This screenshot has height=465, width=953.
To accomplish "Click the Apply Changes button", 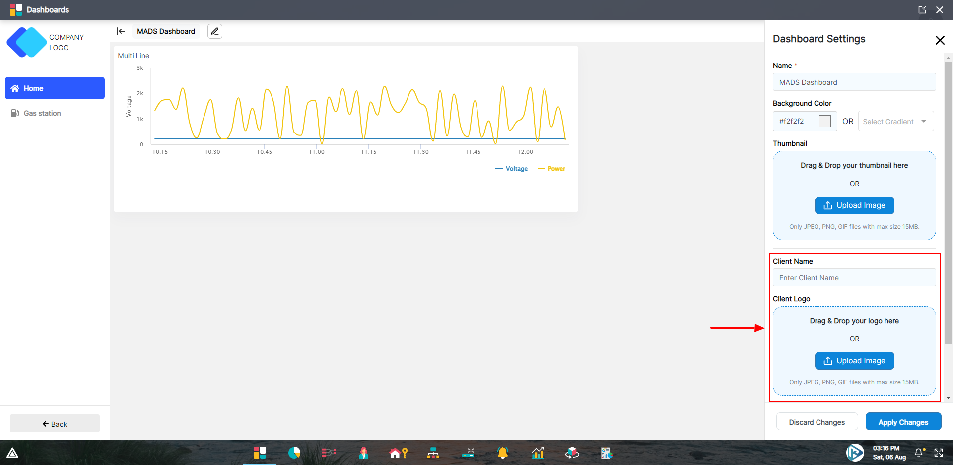I will click(x=903, y=422).
